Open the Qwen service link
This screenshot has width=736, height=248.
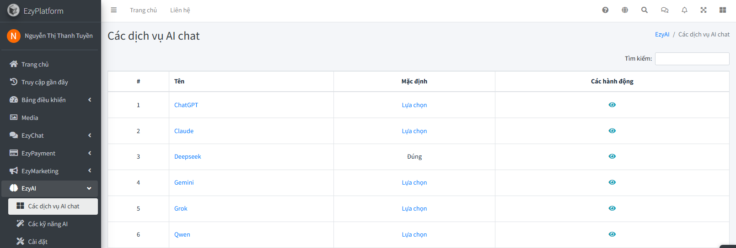(x=182, y=234)
